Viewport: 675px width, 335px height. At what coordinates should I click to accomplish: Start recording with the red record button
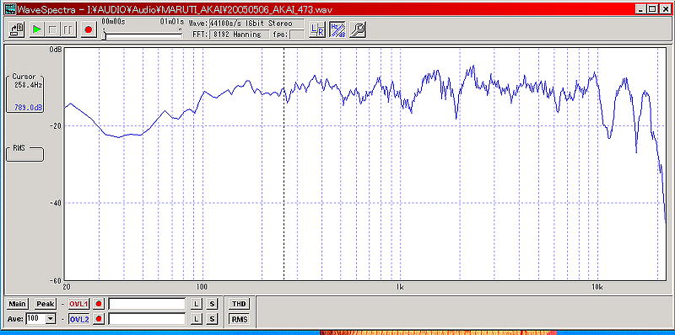[x=89, y=29]
